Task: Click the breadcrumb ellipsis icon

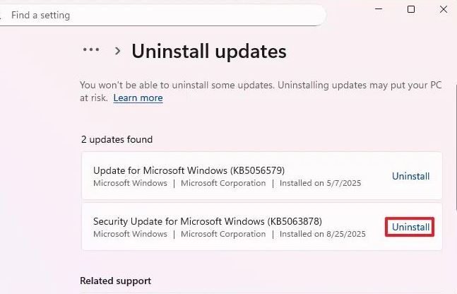Action: [x=91, y=50]
